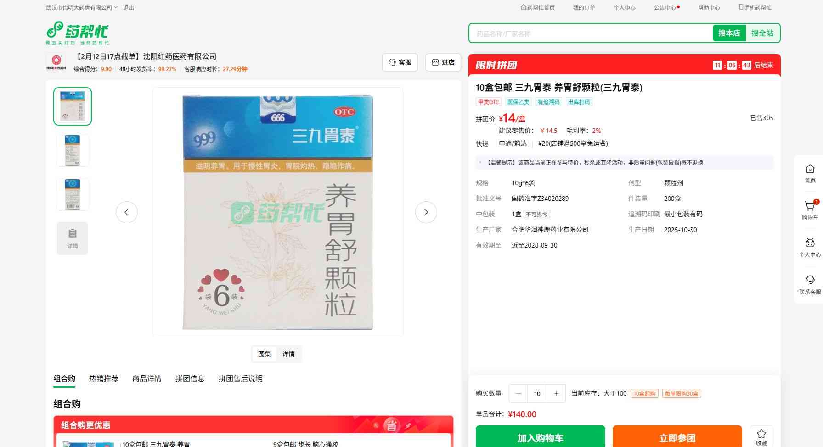Contact customer service via right sidebar headset
The image size is (823, 447).
click(x=810, y=281)
